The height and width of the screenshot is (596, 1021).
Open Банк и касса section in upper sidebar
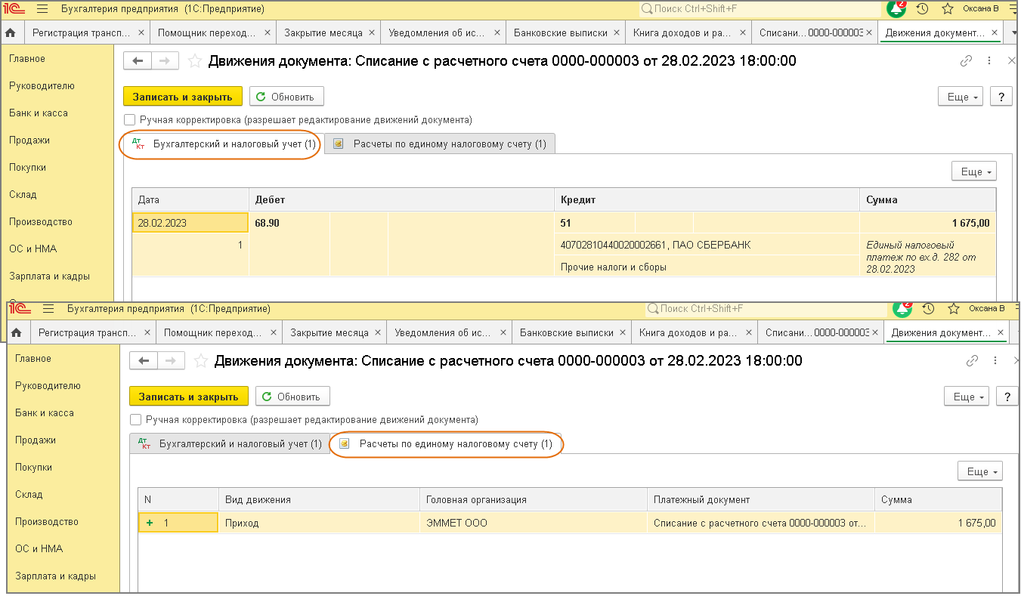click(x=39, y=113)
